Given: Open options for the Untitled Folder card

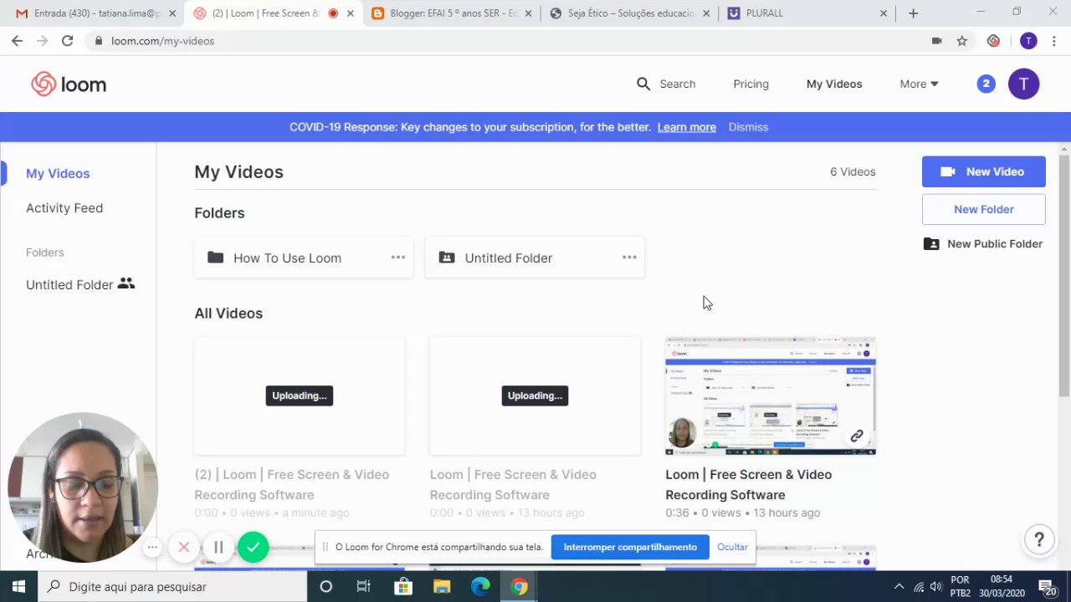Looking at the screenshot, I should click(629, 258).
